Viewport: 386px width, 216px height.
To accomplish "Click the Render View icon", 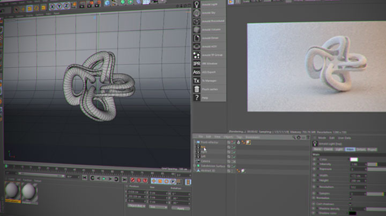I will pyautogui.click(x=83, y=4).
